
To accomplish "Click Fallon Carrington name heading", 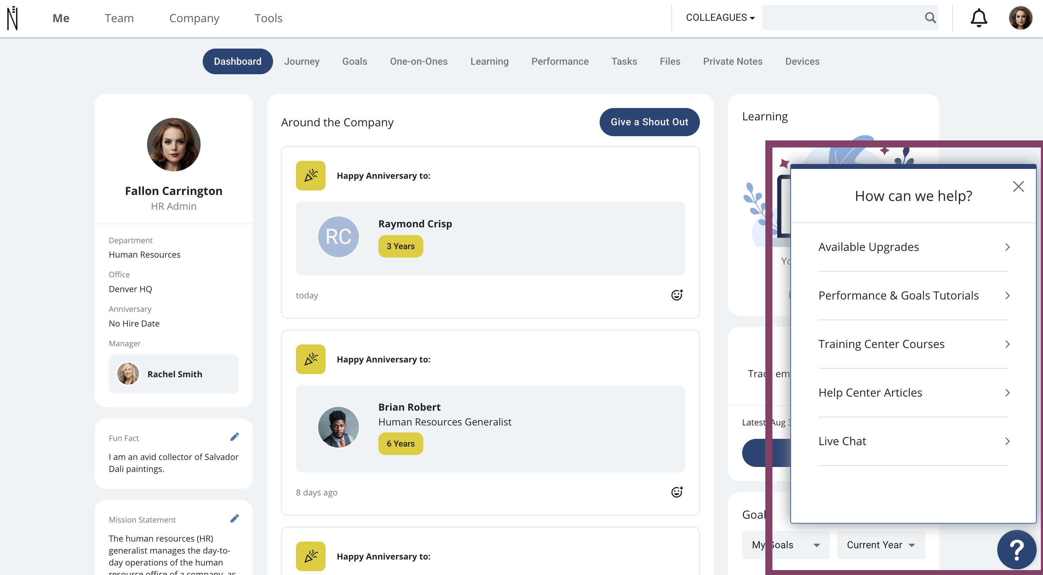I will pyautogui.click(x=174, y=191).
